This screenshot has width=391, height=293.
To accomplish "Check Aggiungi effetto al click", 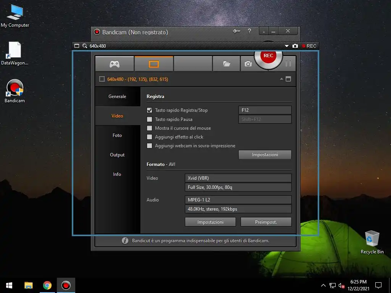I will 149,137.
